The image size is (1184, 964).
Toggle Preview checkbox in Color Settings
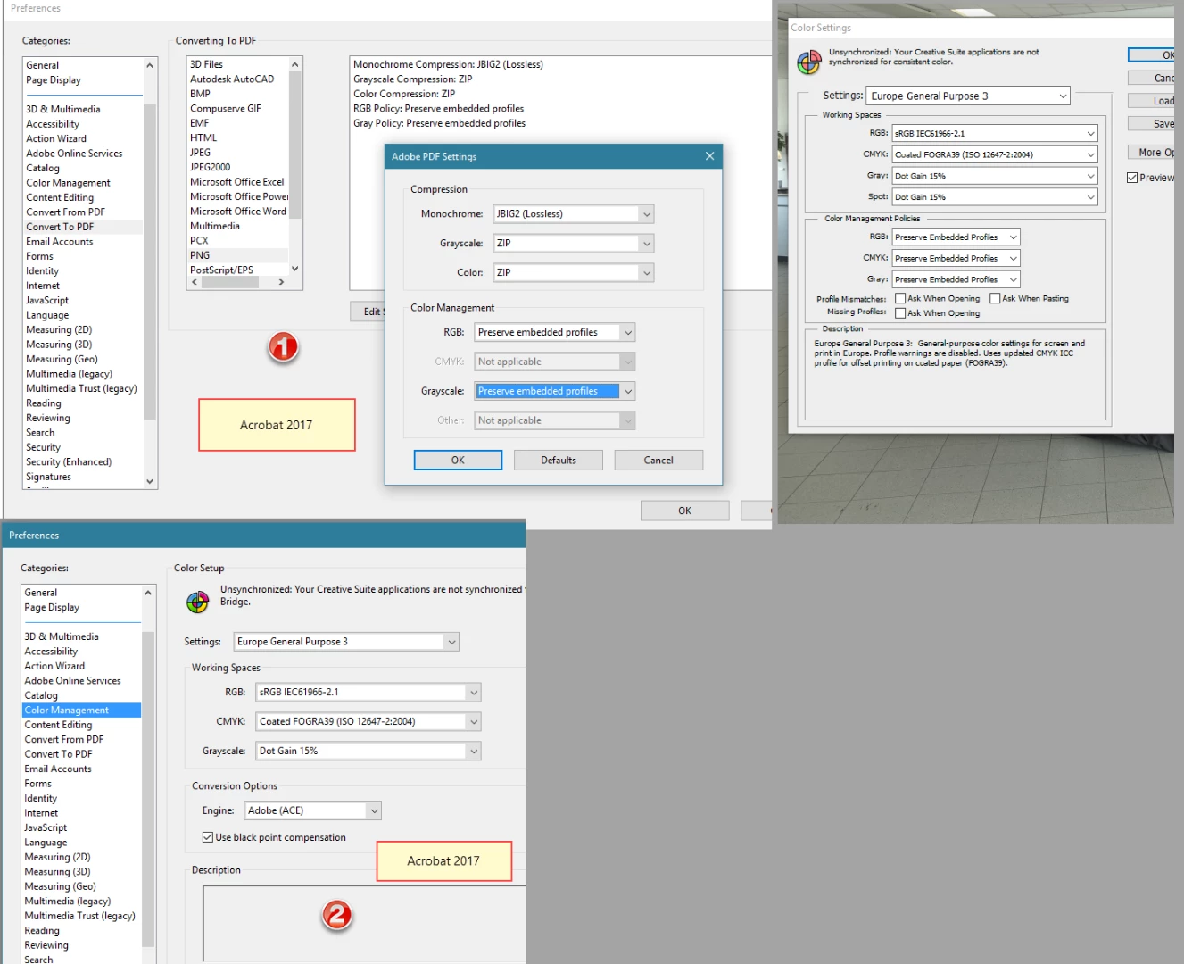pos(1132,178)
